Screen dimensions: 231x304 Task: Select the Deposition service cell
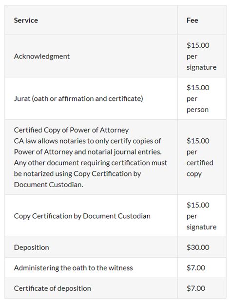pos(31,247)
